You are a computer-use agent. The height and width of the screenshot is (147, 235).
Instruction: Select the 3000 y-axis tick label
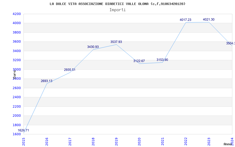(x=17, y=69)
